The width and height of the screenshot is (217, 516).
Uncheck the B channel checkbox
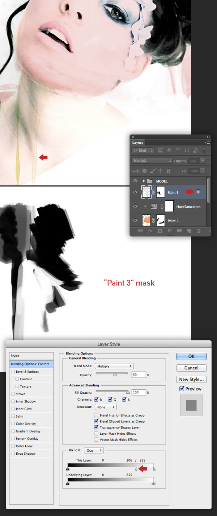point(124,400)
